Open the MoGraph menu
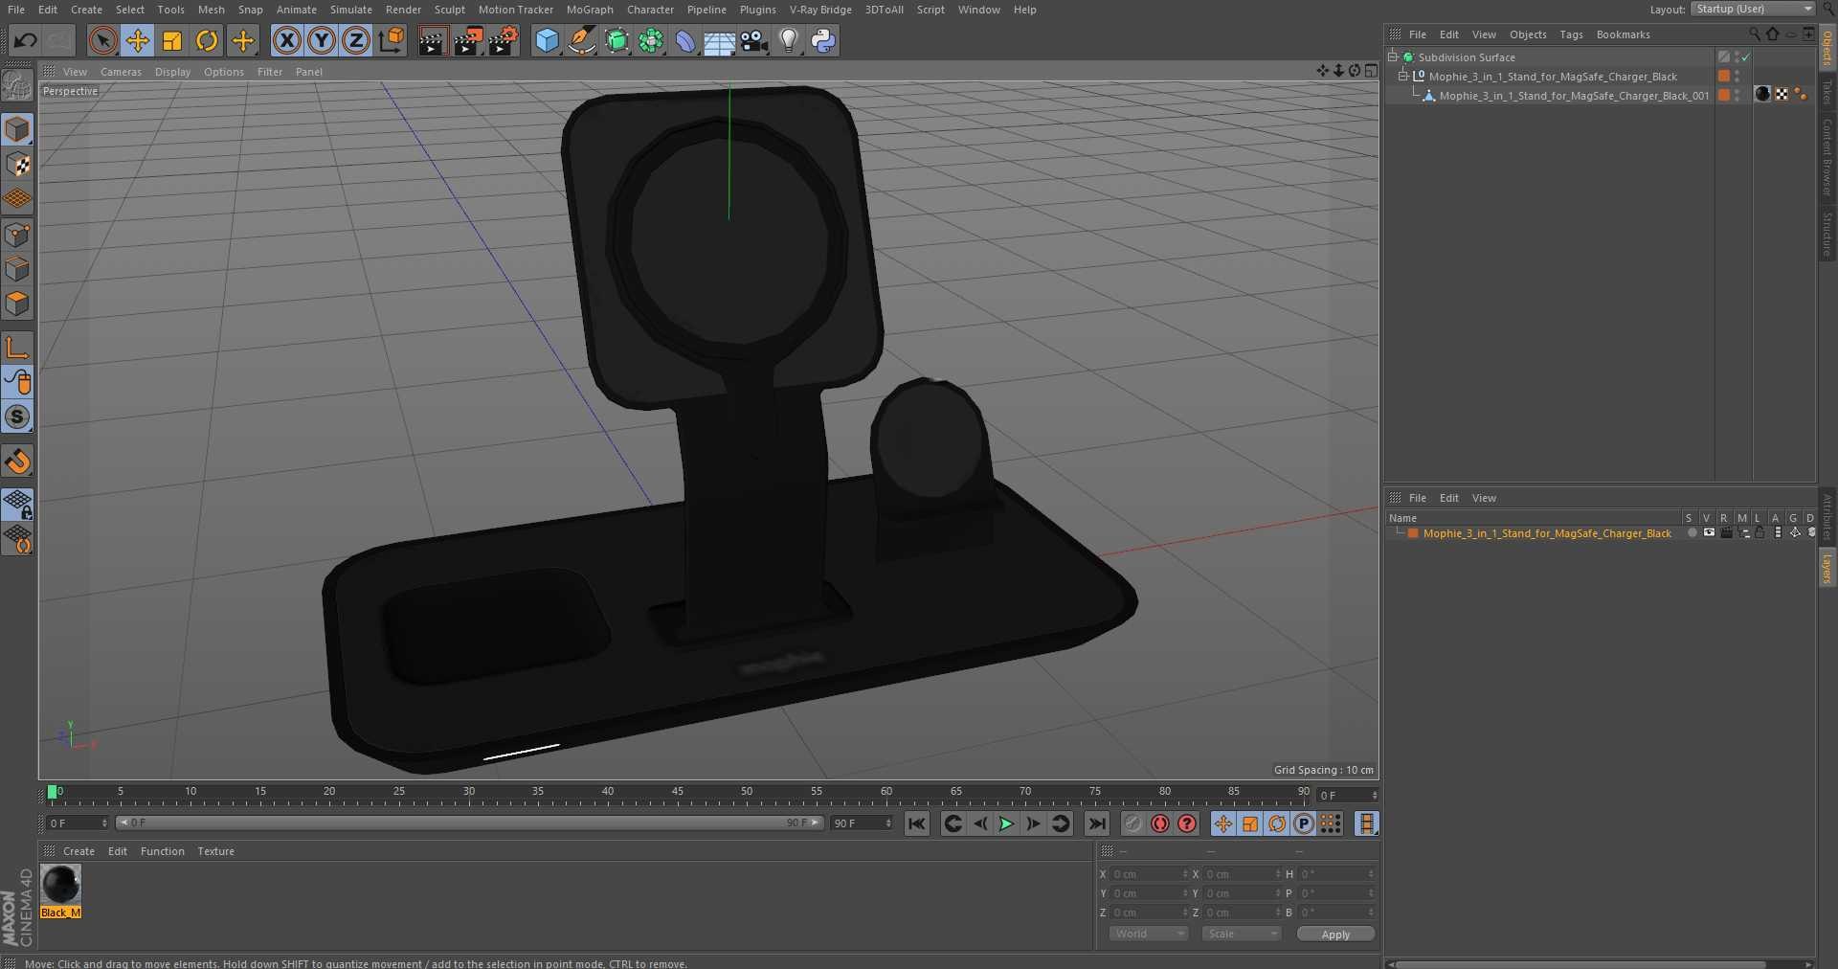 click(x=590, y=10)
